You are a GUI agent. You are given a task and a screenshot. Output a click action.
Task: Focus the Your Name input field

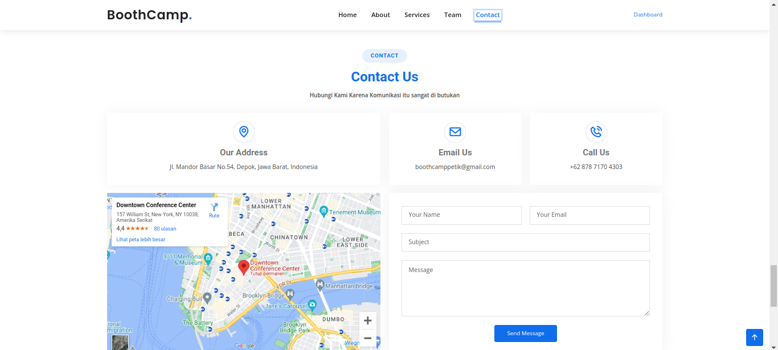461,215
